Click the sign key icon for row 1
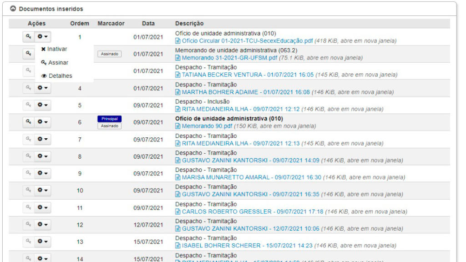The image size is (466, 262). click(28, 37)
